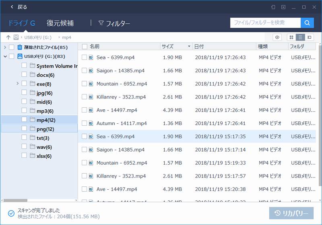
Task: Tick the checkbox for Killanrey - 3523.mp4 first entry
Action: (84, 97)
